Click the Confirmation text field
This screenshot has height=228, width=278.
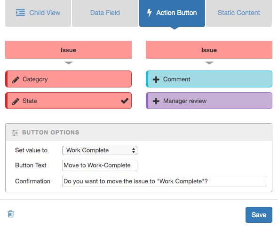(165, 181)
